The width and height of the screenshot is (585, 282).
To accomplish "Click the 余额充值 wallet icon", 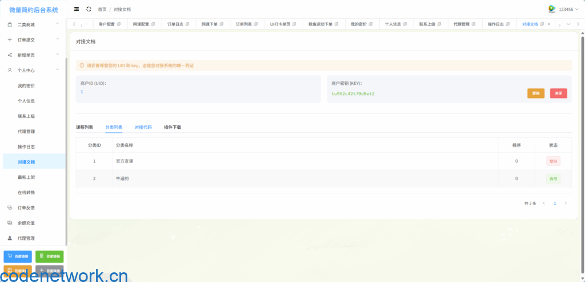I will [x=10, y=223].
